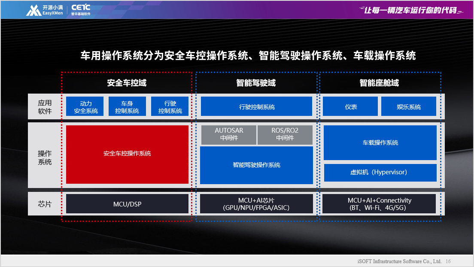474x267 pixels.
Task: Click the 智能驾驶域 heading
Action: [256, 83]
